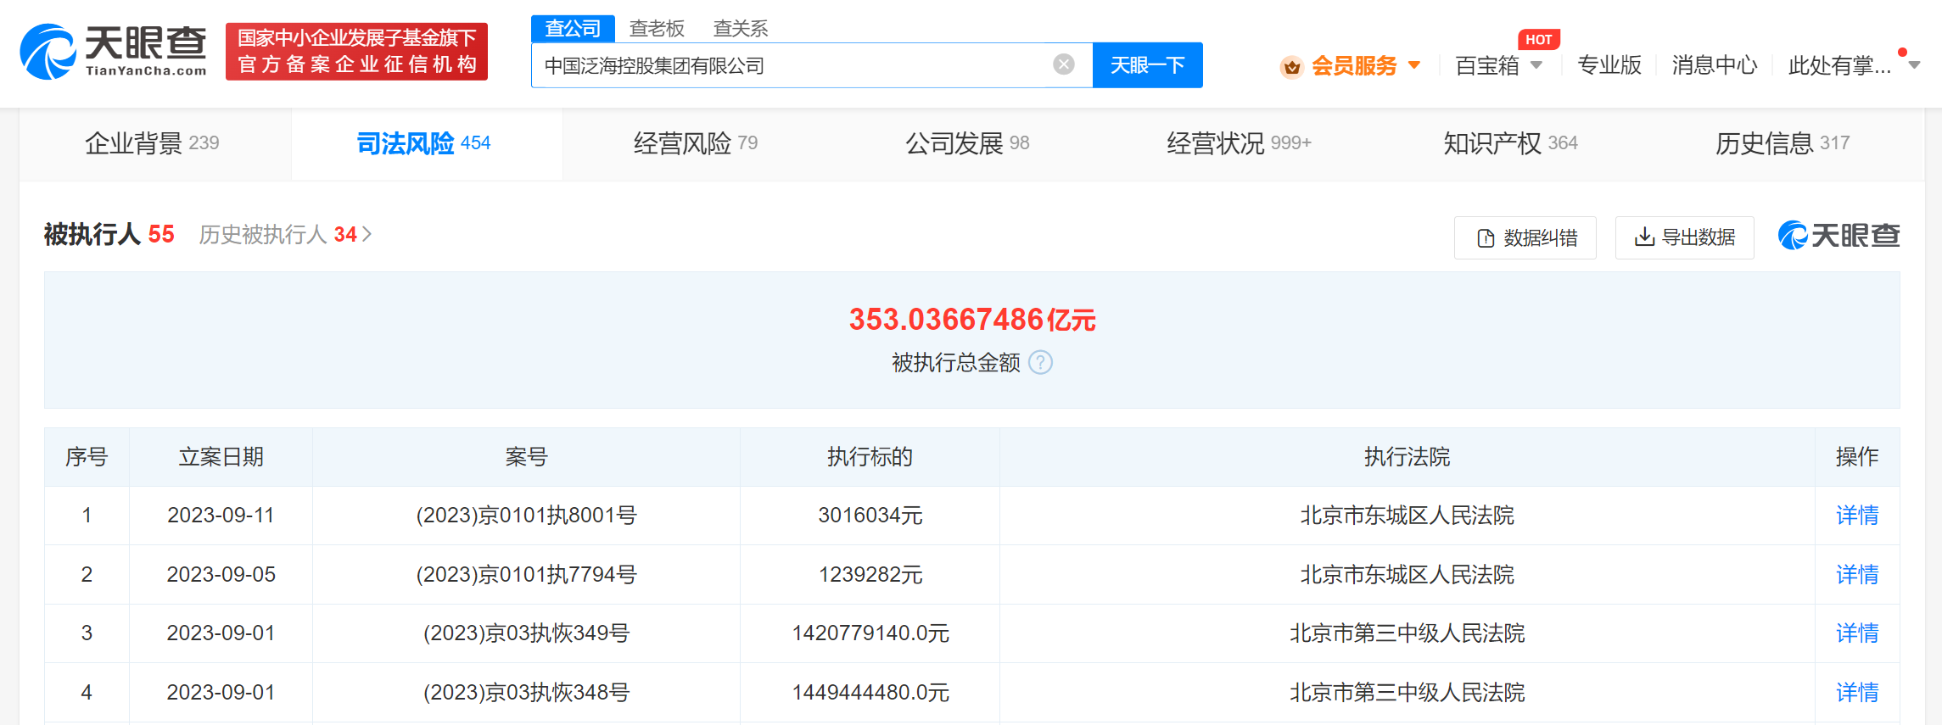Screen dimensions: 1942x725
Task: Open the 经营风险 79 tab
Action: (x=696, y=143)
